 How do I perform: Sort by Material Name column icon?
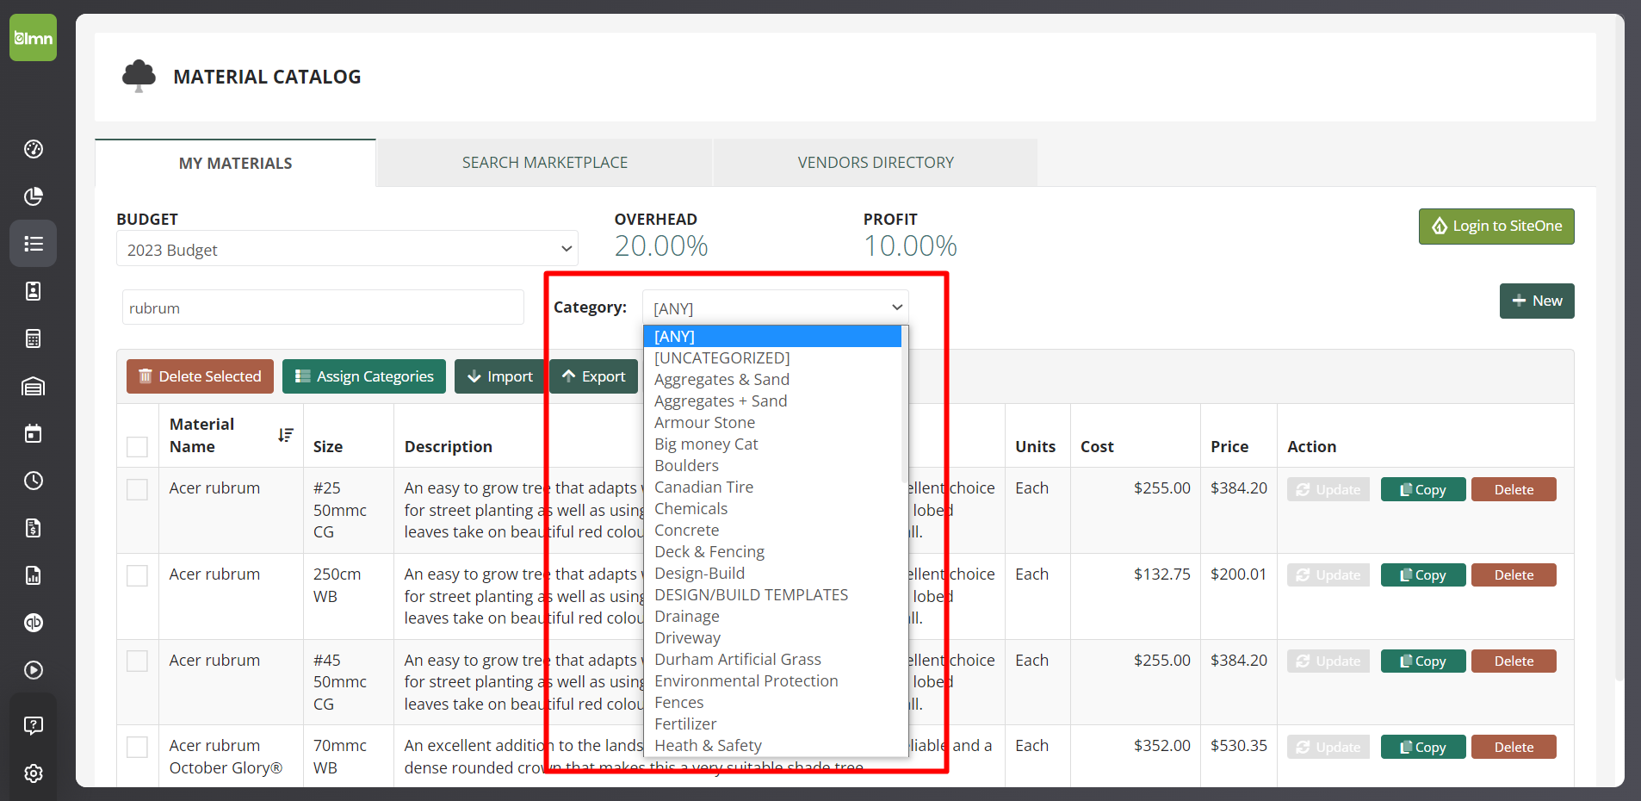286,435
